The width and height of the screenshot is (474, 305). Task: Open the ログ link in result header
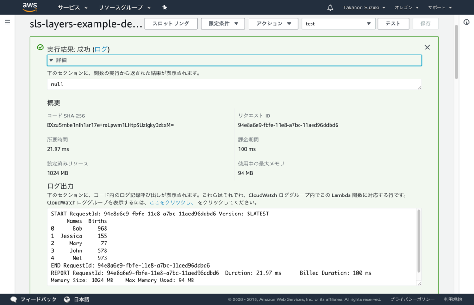tap(101, 49)
